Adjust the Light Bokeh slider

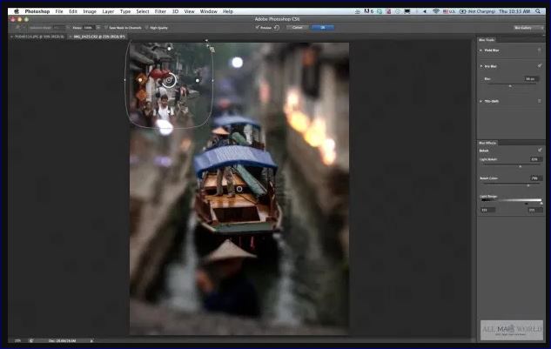pos(521,166)
